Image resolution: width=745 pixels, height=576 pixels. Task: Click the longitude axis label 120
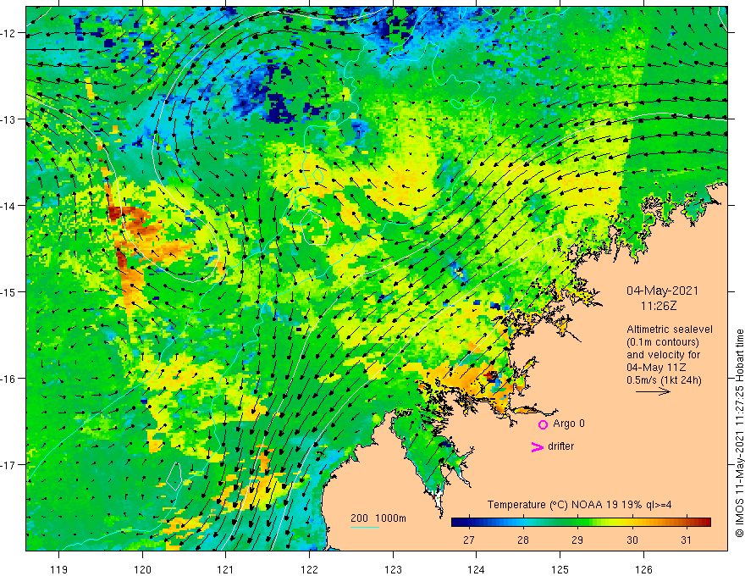tap(142, 569)
